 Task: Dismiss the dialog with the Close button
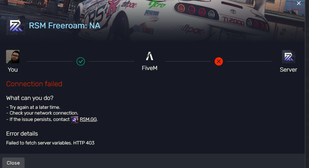coord(13,163)
